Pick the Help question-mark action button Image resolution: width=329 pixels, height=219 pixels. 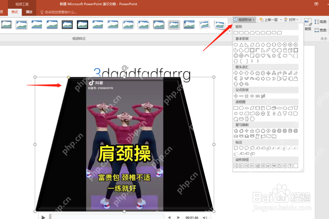click(x=290, y=166)
